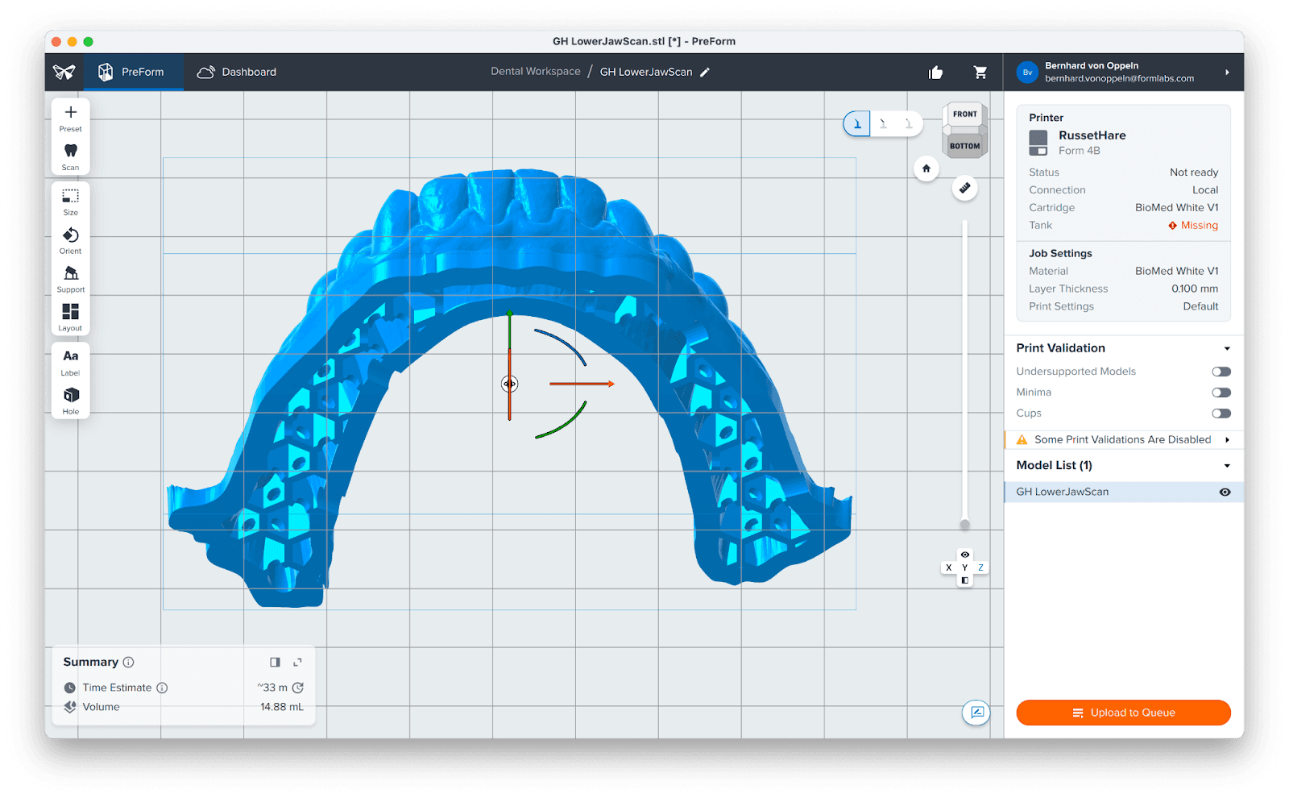Enable Undersupported Models validation

[1221, 372]
